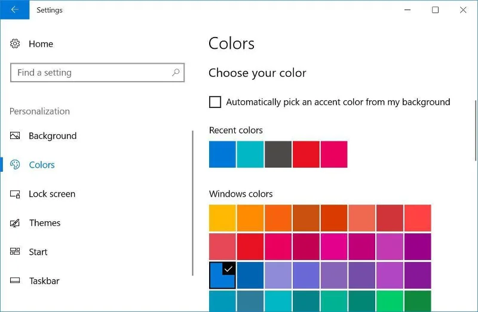Viewport: 478px width, 312px height.
Task: Click the Taskbar icon
Action: tap(15, 280)
